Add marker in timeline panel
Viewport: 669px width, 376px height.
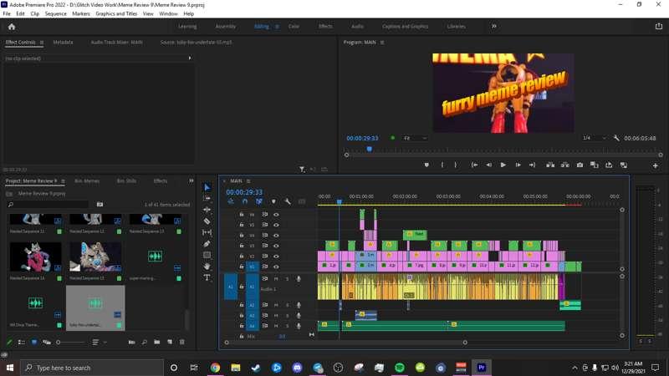coord(273,201)
